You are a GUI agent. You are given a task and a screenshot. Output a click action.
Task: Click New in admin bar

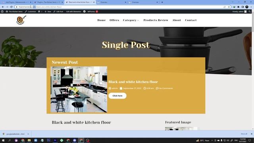pyautogui.click(x=48, y=12)
